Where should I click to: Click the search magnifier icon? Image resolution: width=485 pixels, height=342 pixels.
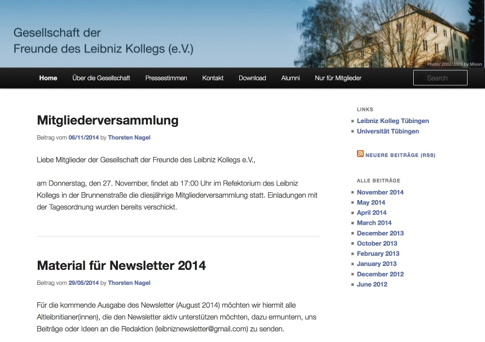point(420,78)
